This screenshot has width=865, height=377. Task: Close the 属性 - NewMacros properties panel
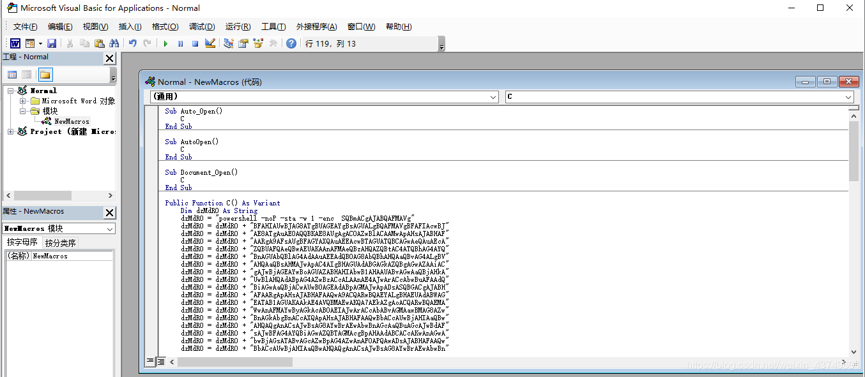tap(109, 212)
